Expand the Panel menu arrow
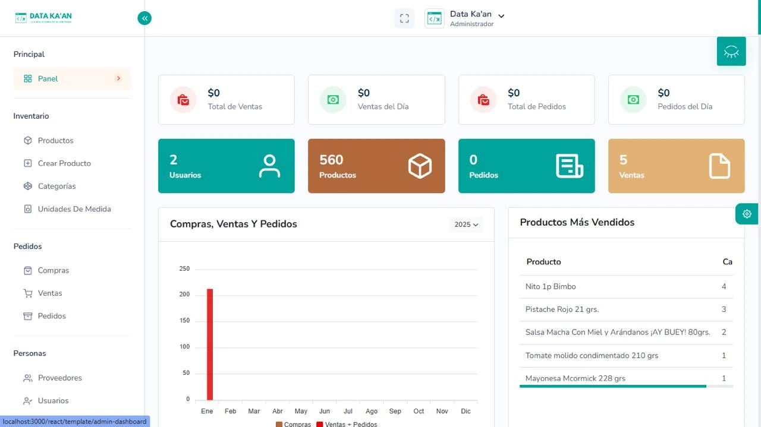This screenshot has height=427, width=761. tap(118, 78)
